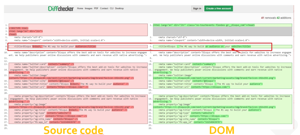
Task: Click the added fb:app_id "52254943976" line
Action: (190, 122)
